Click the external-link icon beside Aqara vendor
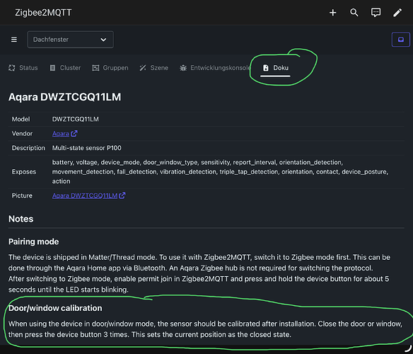The height and width of the screenshot is (354, 413). pyautogui.click(x=74, y=134)
